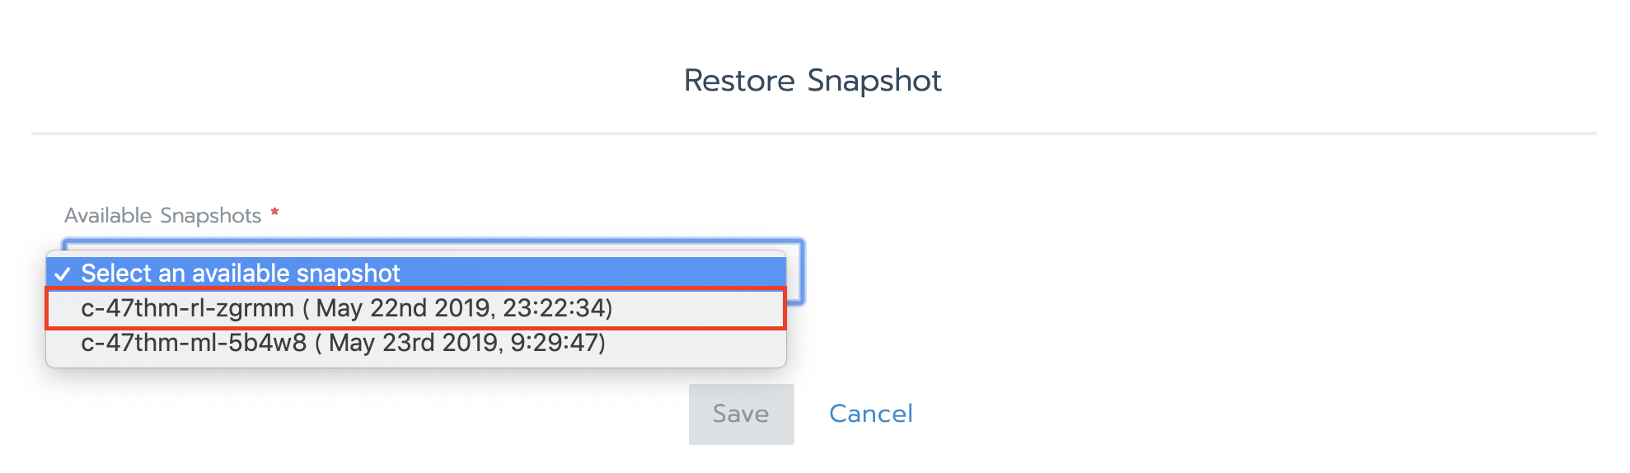
Task: Choose the snapshot ending in 5b4w8
Action: pos(343,343)
